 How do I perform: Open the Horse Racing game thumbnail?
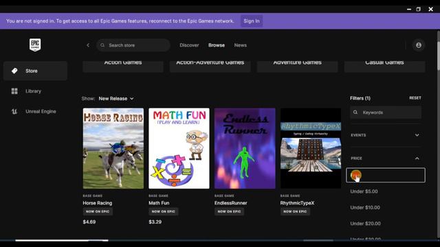point(113,148)
